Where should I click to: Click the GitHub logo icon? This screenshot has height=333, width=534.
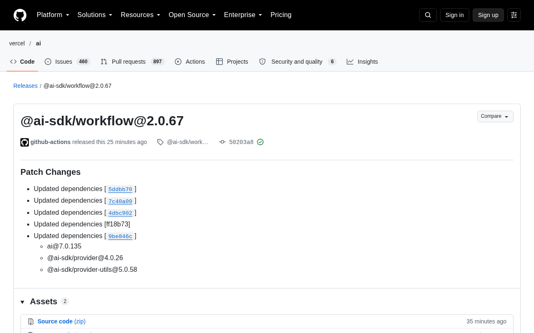point(20,15)
